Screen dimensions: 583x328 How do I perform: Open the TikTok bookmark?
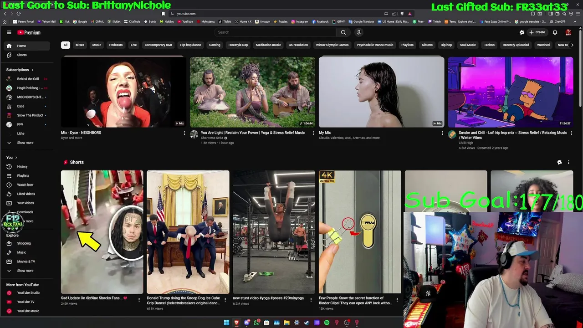click(x=225, y=21)
